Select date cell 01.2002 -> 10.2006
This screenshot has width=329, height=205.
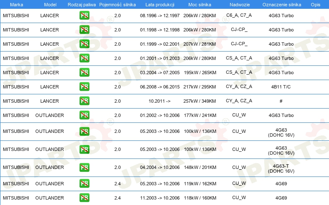160,115
